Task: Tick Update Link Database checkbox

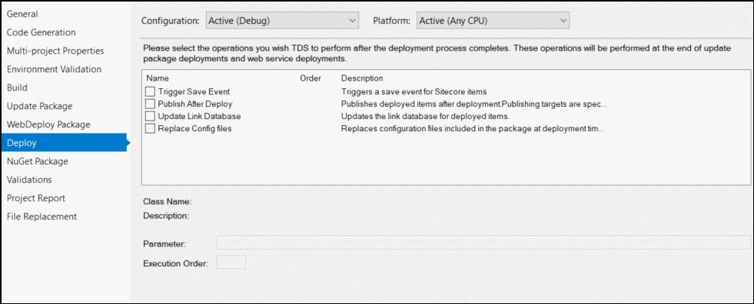Action: pyautogui.click(x=151, y=116)
